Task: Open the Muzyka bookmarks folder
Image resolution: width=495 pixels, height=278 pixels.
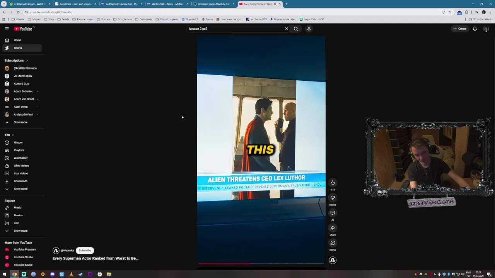Action: click(34, 19)
